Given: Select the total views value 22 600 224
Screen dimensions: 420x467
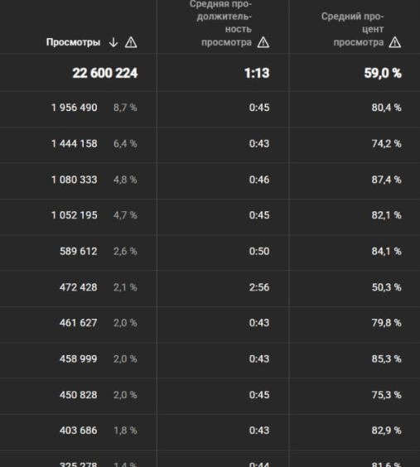Looking at the screenshot, I should 105,73.
